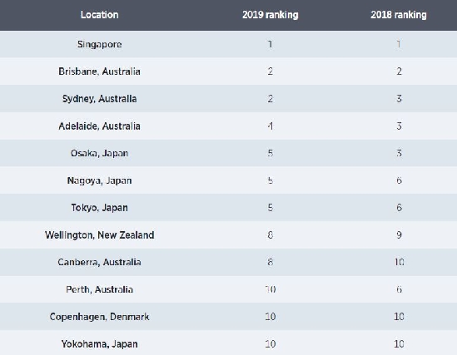Viewport: 457px width, 355px height.
Task: Select the Singapore row label
Action: click(x=99, y=45)
